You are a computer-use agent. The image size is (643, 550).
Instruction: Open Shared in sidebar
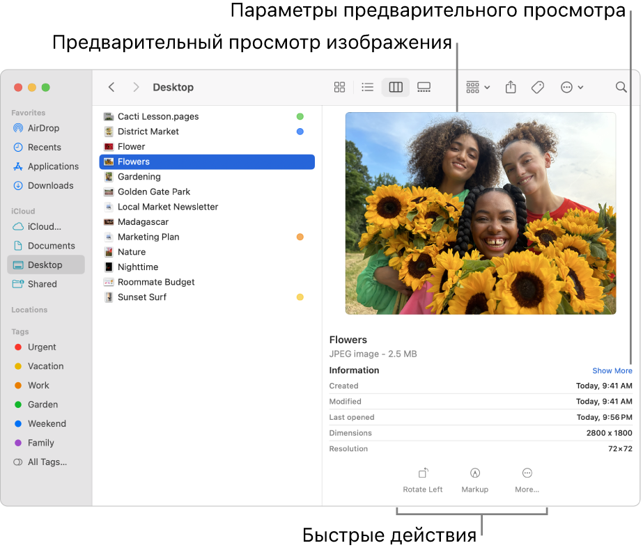(x=46, y=284)
